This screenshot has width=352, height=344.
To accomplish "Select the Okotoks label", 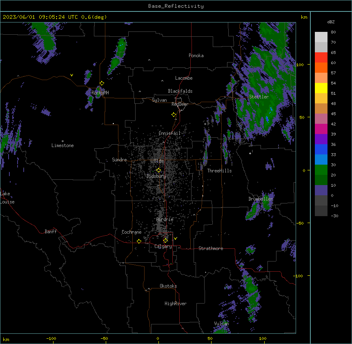I will click(168, 286).
